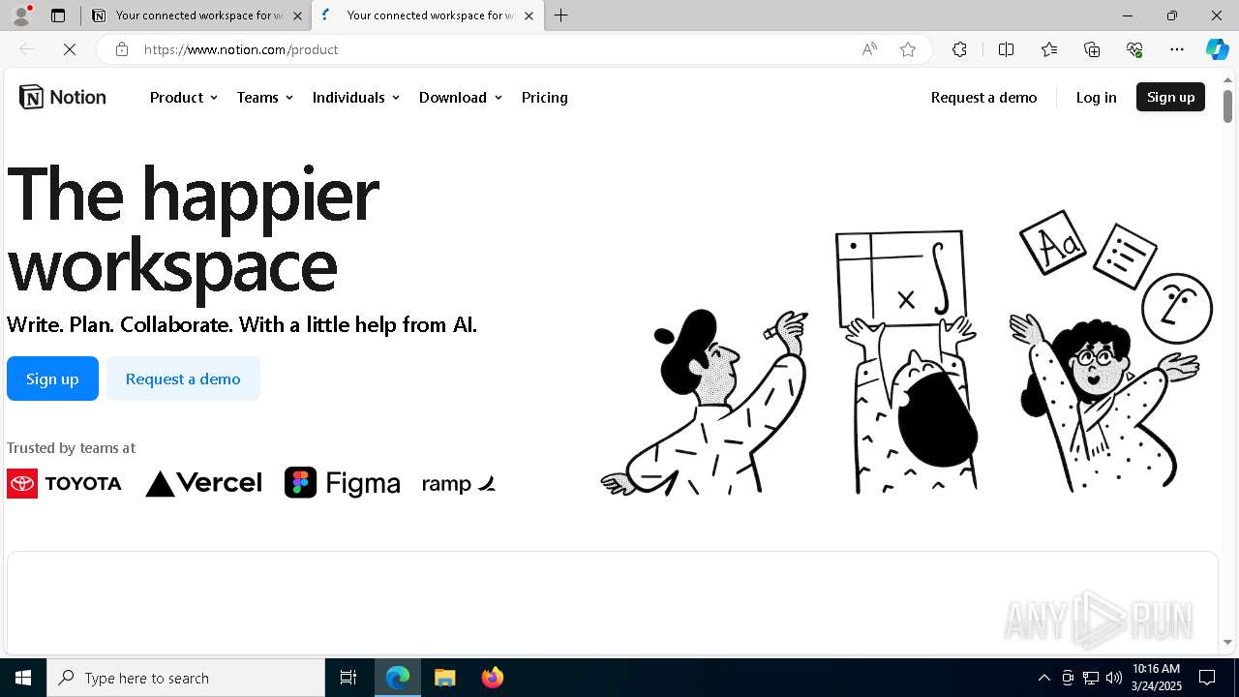Open Microsoft Edge from the taskbar
Image resolution: width=1239 pixels, height=697 pixels.
(x=398, y=678)
